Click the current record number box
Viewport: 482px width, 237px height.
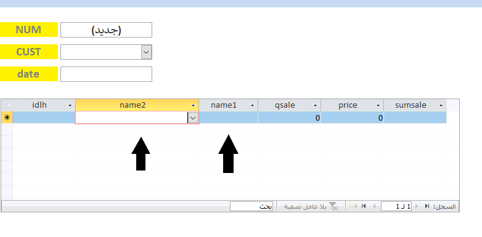point(396,206)
